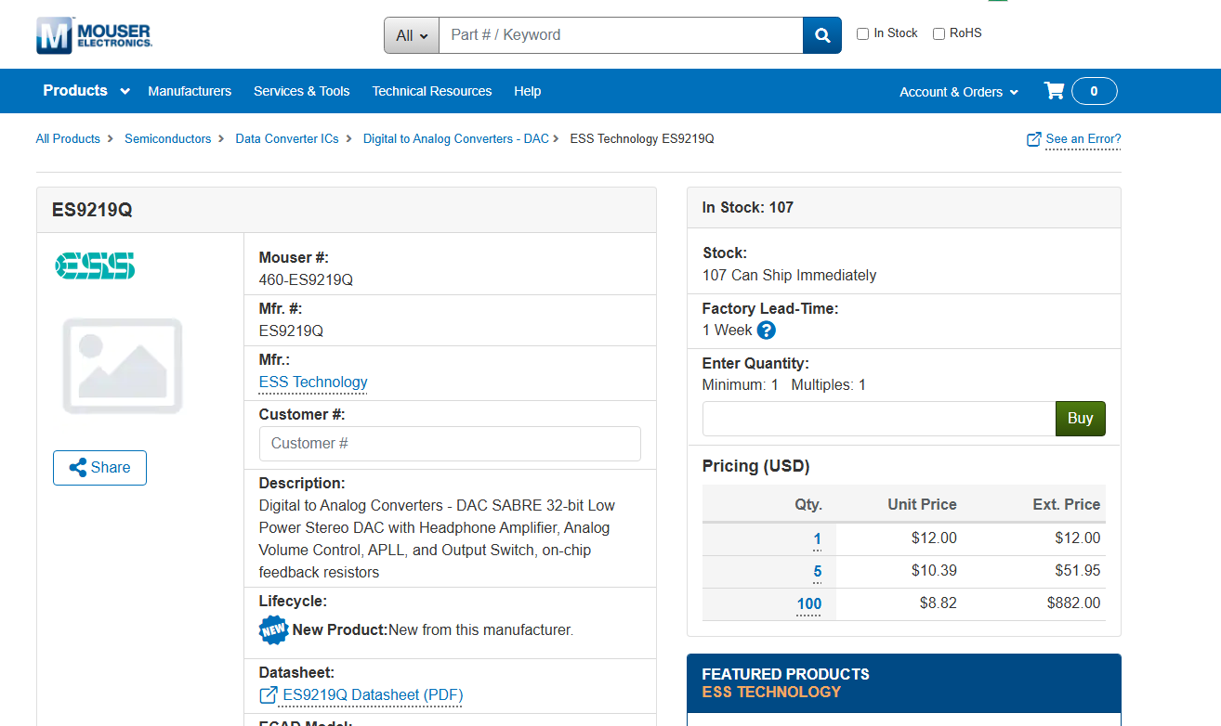This screenshot has height=726, width=1221.
Task: Open the Services & Tools menu
Action: [x=302, y=91]
